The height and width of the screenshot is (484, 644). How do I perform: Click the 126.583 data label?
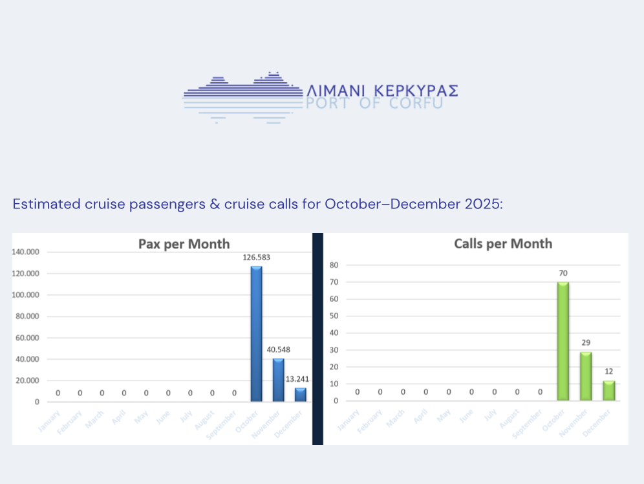[256, 258]
